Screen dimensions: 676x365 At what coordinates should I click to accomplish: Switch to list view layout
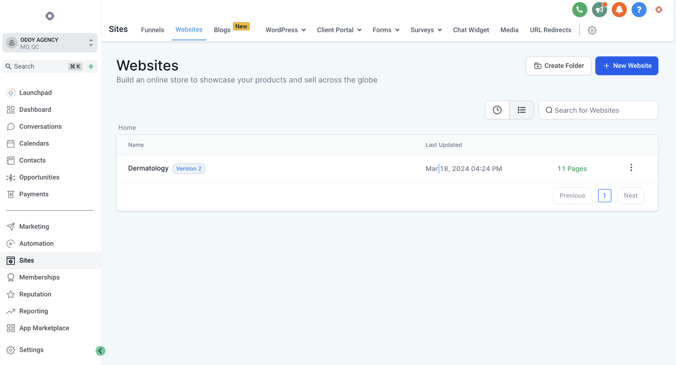click(x=521, y=110)
